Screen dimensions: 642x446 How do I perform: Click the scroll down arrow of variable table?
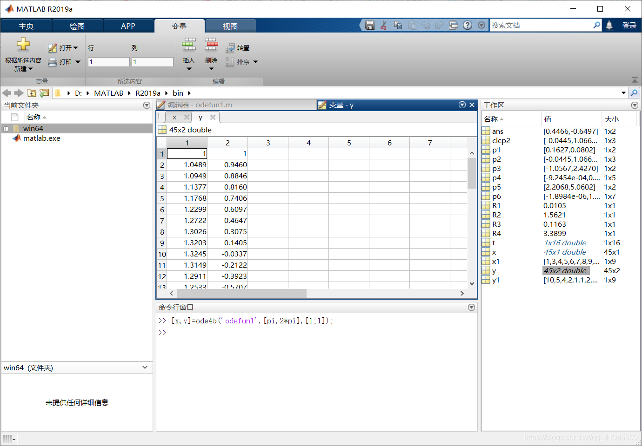[472, 283]
